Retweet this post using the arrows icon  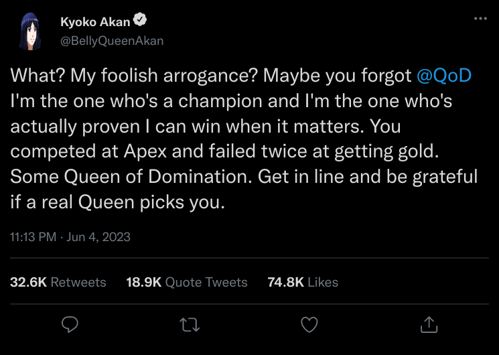(x=189, y=325)
